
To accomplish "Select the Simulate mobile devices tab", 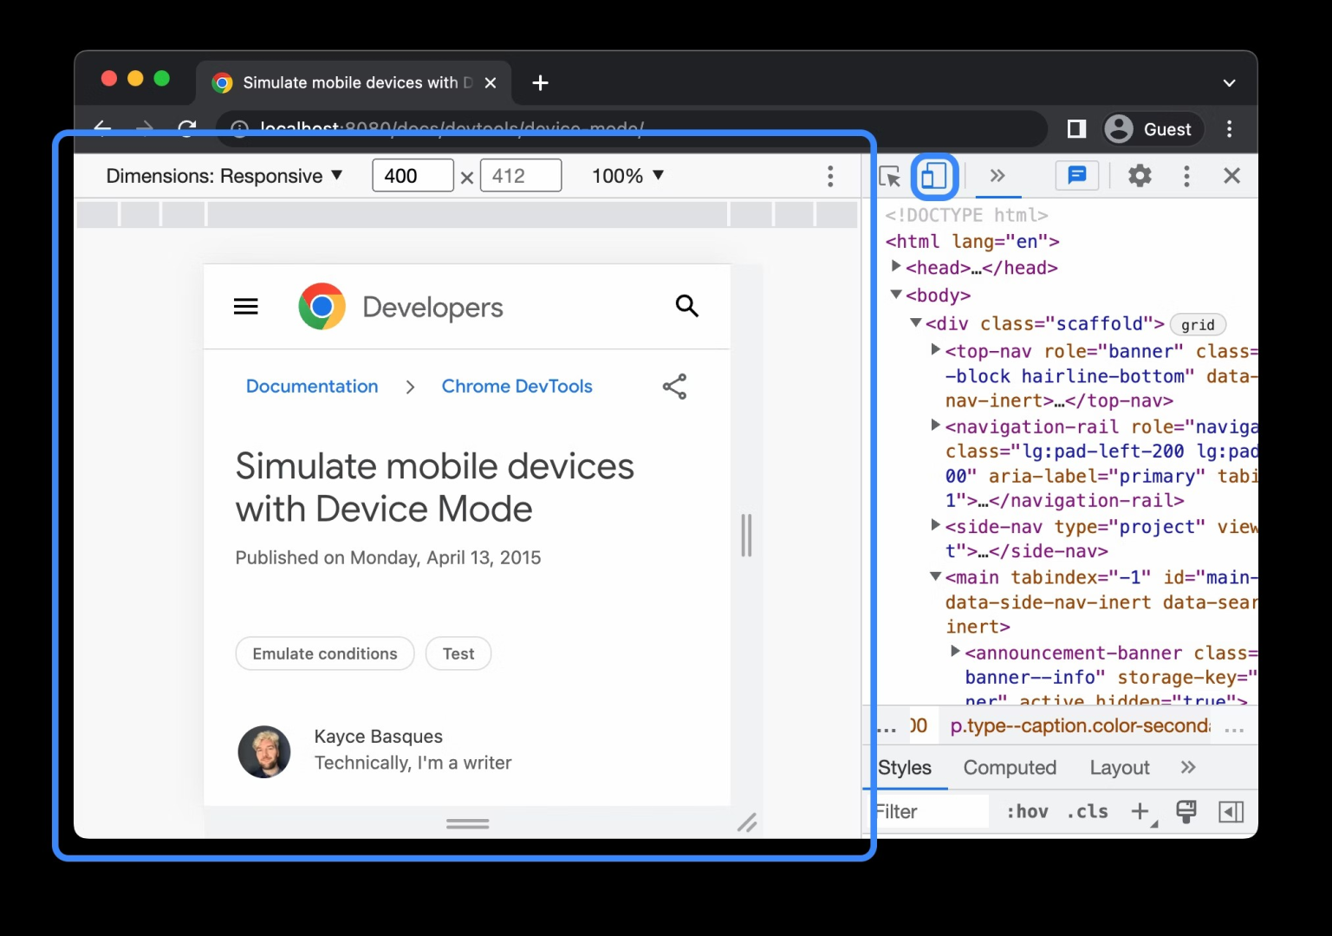I will click(354, 83).
